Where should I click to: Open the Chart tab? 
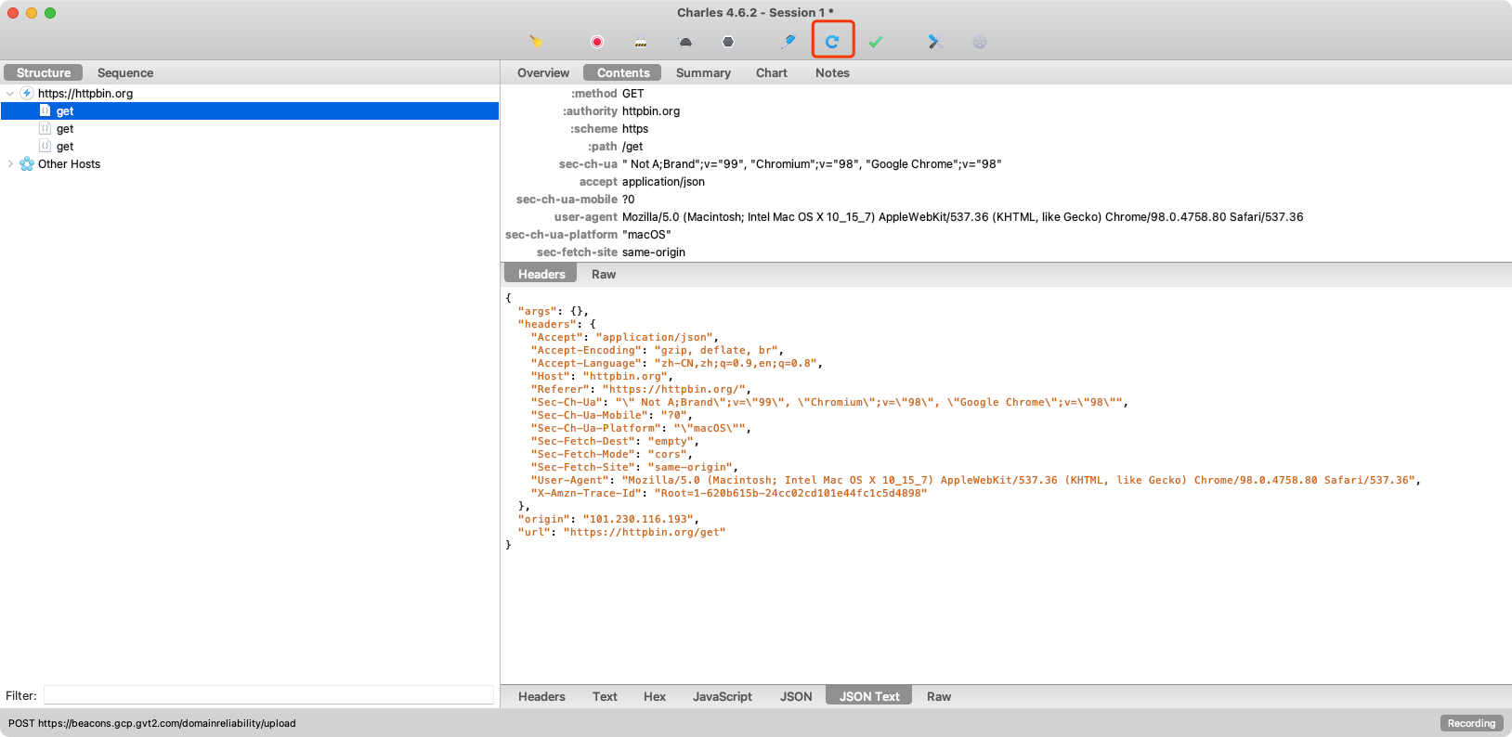[772, 72]
